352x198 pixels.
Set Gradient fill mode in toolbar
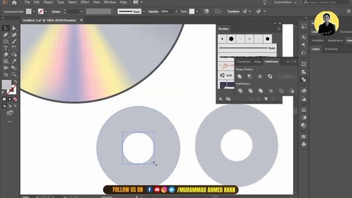click(x=10, y=99)
